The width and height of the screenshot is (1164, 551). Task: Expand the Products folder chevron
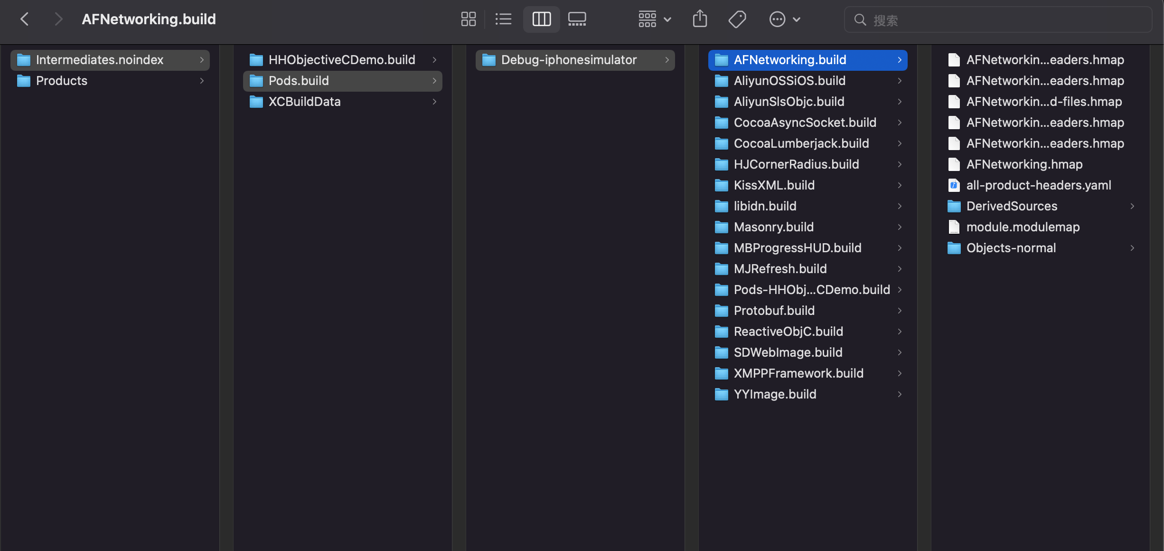click(202, 81)
